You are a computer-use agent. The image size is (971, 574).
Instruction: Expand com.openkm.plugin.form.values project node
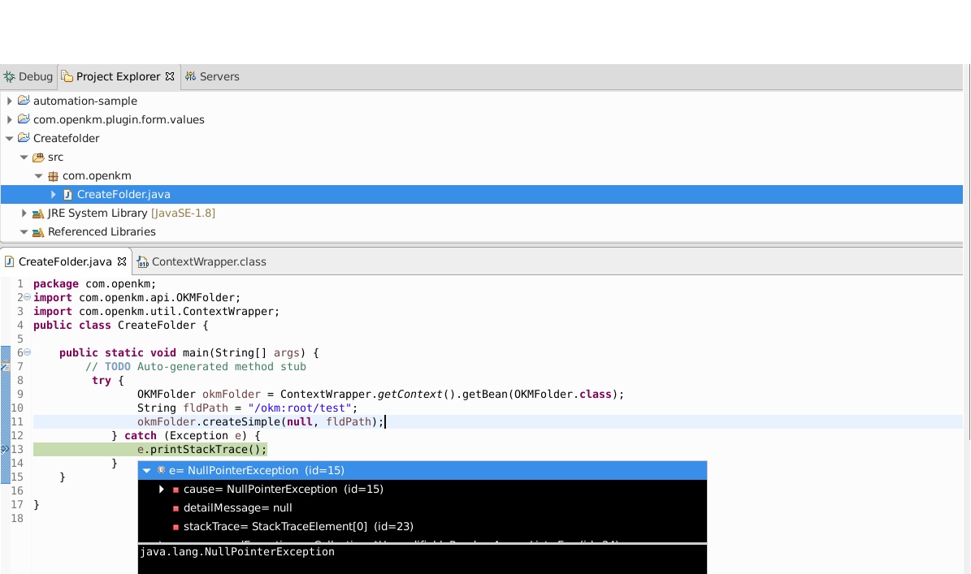pyautogui.click(x=9, y=119)
